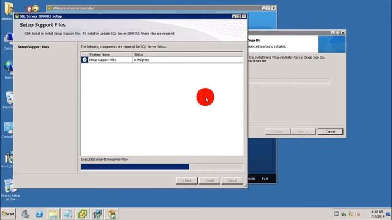Click the SQL Server setup progress bar
This screenshot has height=220, width=392.
click(x=162, y=167)
